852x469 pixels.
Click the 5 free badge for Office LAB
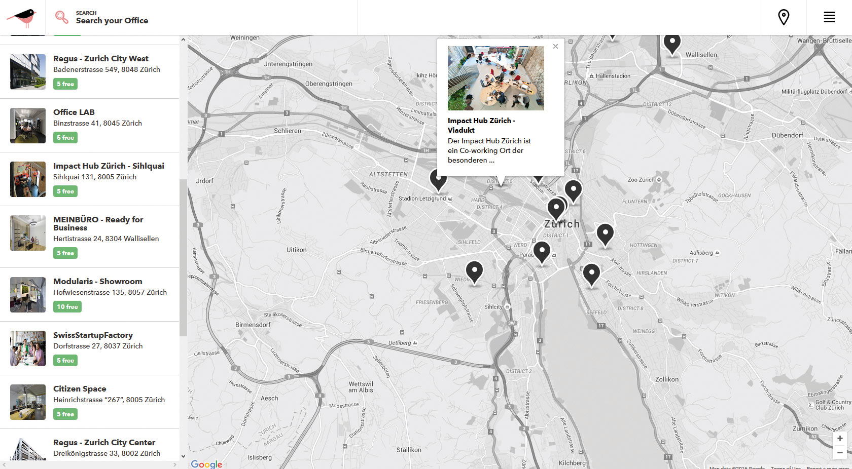point(65,138)
